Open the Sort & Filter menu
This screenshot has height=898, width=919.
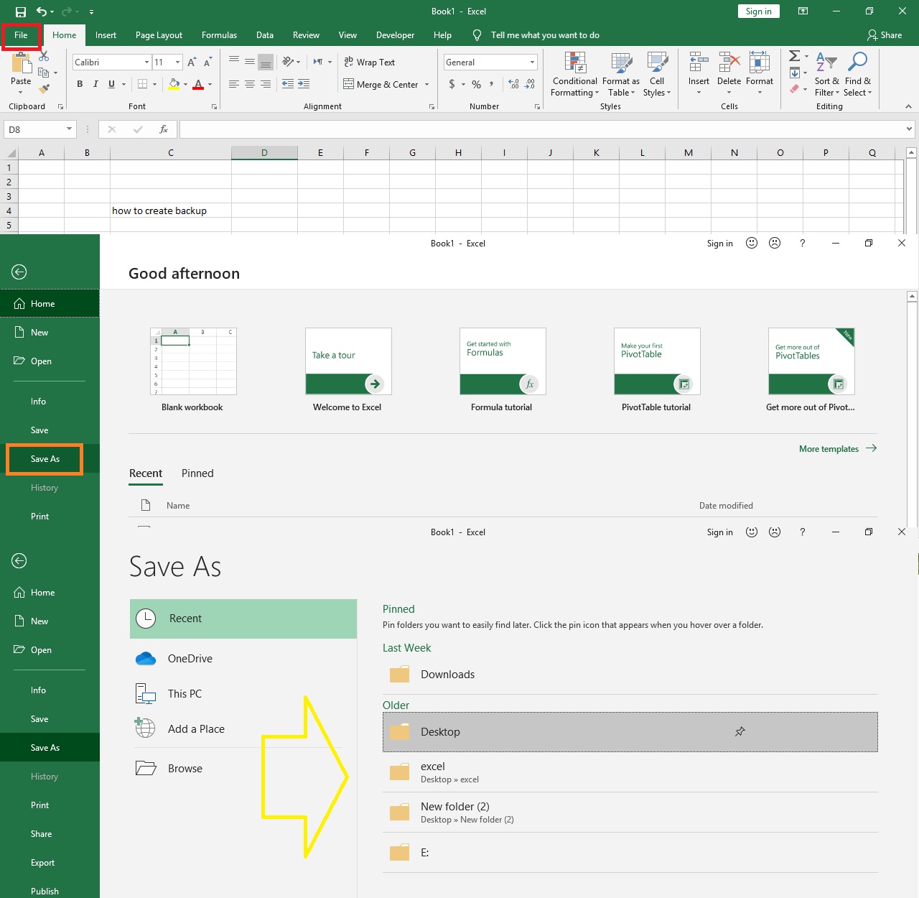tap(826, 74)
